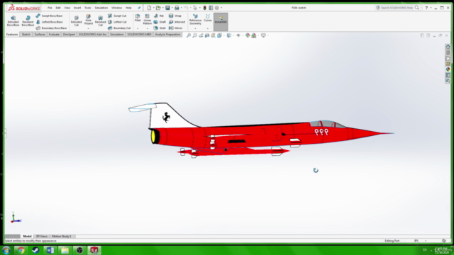Select the Swept Cut tool

[x=117, y=16]
